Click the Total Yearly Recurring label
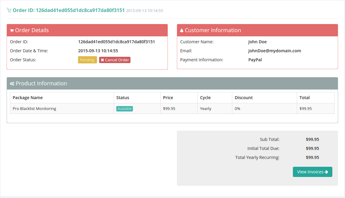Viewport: 345px width, 198px height. coord(257,157)
